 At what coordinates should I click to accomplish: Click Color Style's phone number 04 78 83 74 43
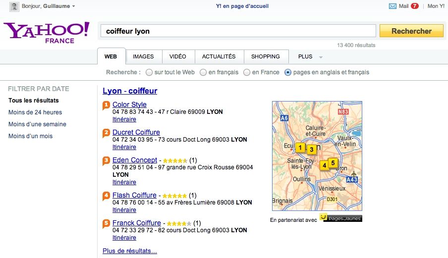point(133,112)
